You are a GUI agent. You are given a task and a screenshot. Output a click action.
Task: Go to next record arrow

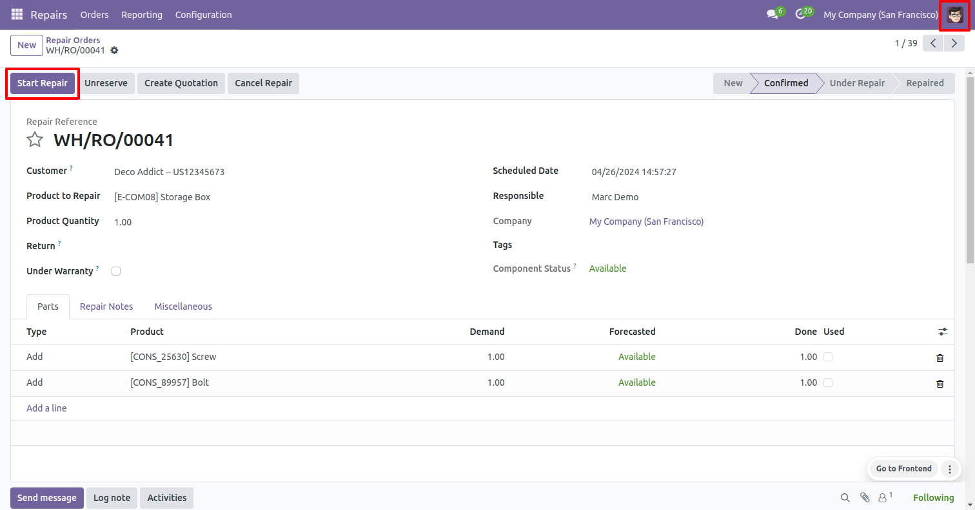(x=954, y=43)
